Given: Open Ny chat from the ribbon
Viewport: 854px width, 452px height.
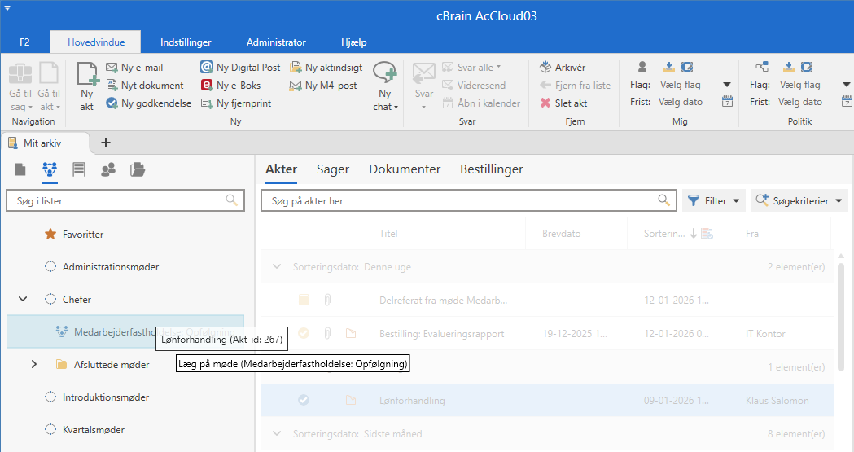Looking at the screenshot, I should click(385, 86).
